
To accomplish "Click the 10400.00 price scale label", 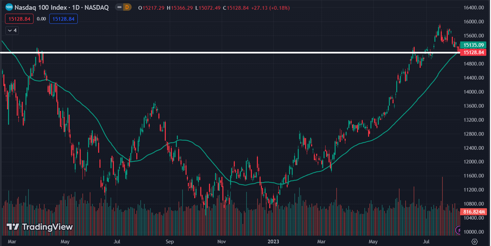I will point(474,218).
